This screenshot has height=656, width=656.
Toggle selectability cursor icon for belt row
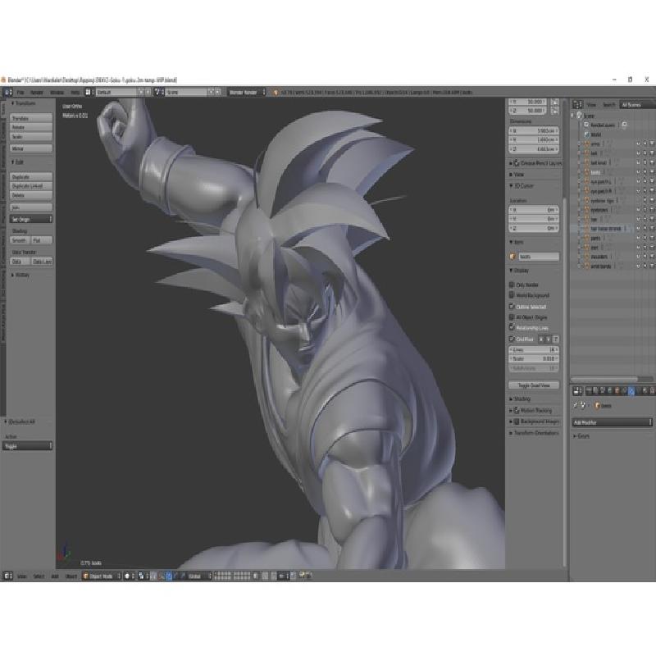point(645,153)
